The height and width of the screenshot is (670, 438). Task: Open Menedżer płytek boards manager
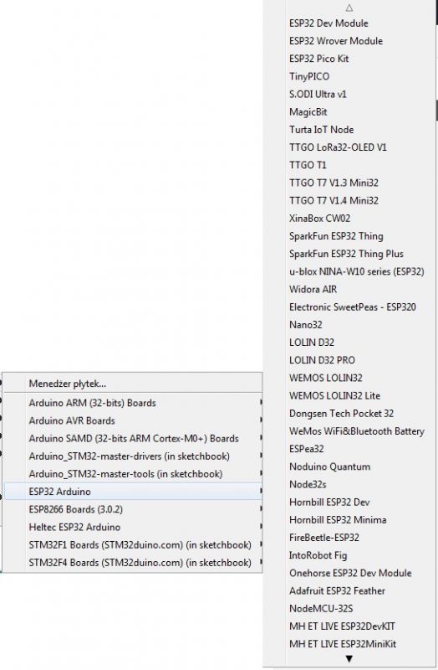tap(133, 384)
